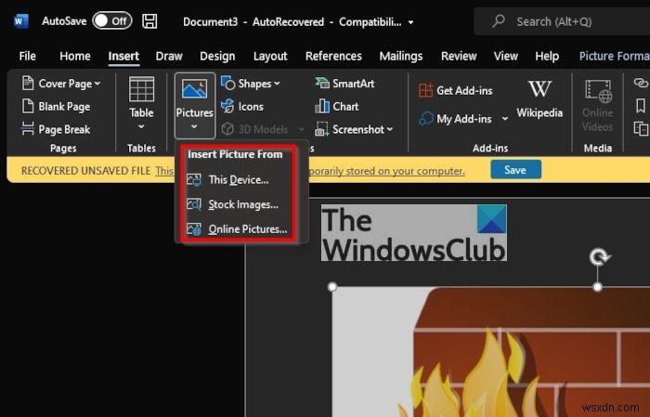This screenshot has height=417, width=650.
Task: Click the Online Videos button
Action: pos(598,106)
